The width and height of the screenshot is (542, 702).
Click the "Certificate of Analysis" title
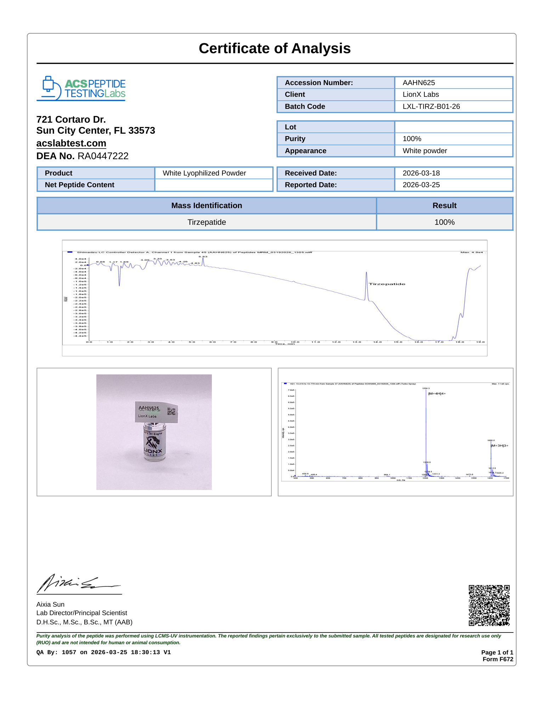pyautogui.click(x=275, y=49)
